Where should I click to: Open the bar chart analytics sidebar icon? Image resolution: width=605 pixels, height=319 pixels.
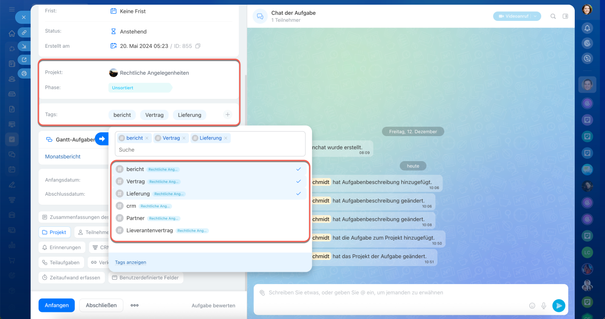(x=12, y=245)
